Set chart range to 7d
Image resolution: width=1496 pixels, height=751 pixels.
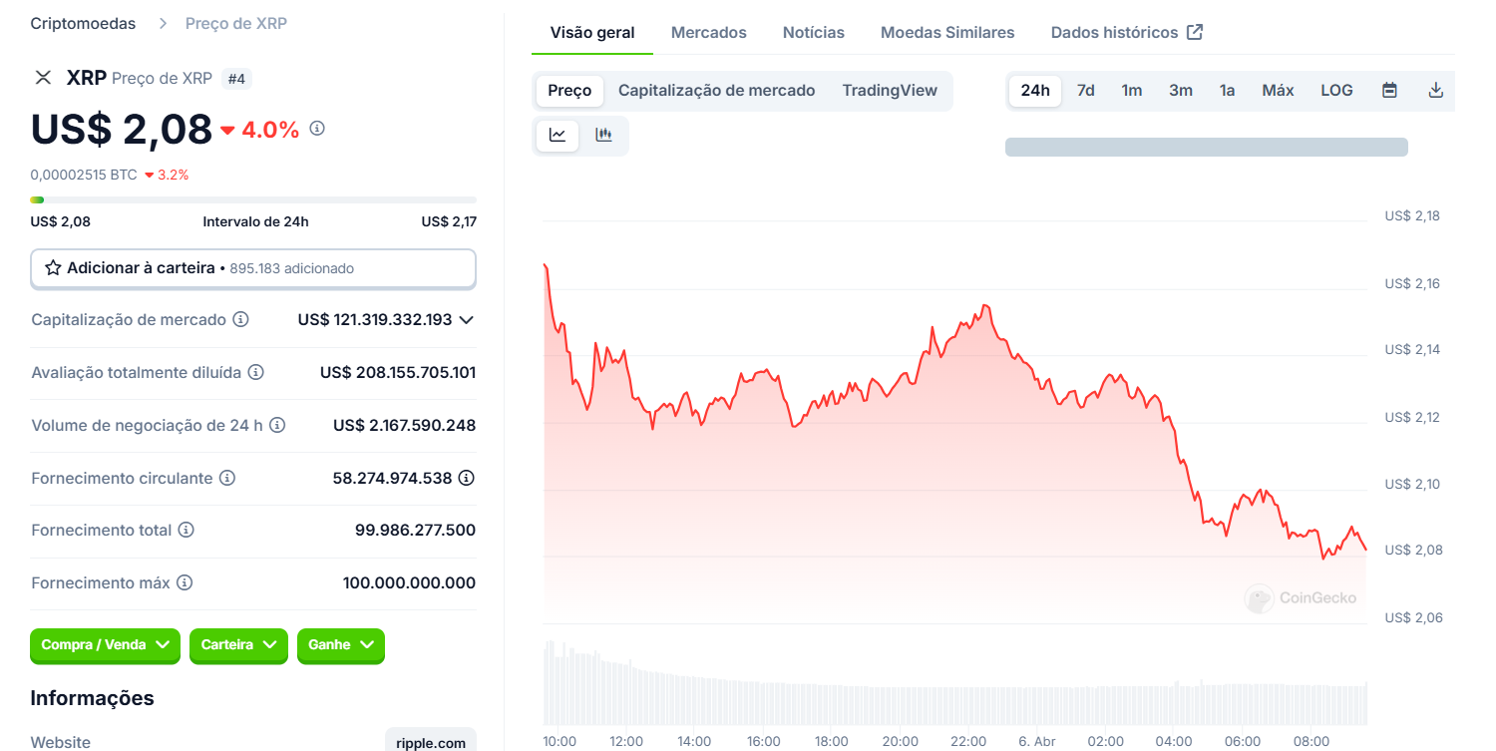[1086, 91]
